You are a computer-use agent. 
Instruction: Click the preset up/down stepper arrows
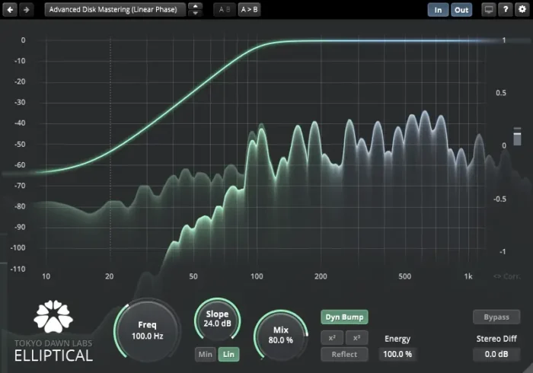196,10
